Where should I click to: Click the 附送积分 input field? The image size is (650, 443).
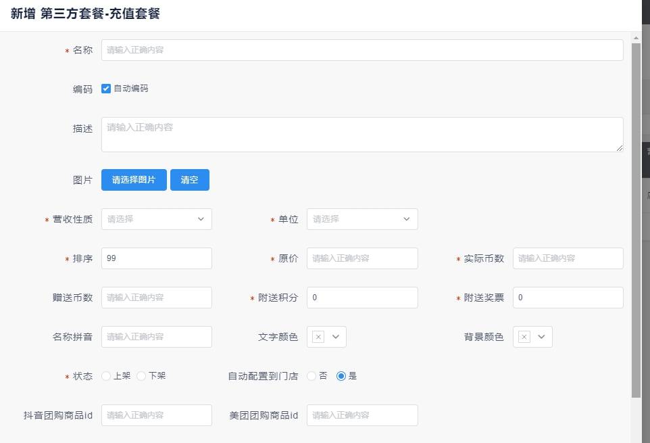tap(362, 298)
